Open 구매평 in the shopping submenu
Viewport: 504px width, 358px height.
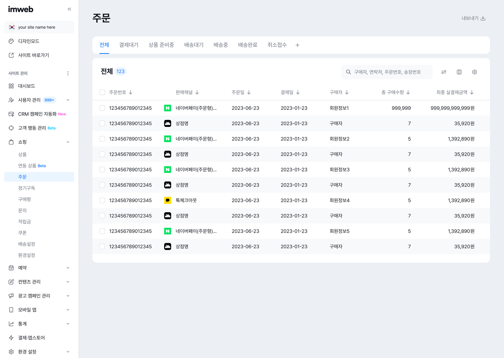pyautogui.click(x=24, y=199)
